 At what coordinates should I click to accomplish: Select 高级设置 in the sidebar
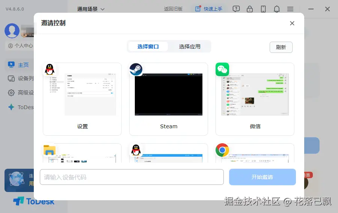pyautogui.click(x=21, y=93)
